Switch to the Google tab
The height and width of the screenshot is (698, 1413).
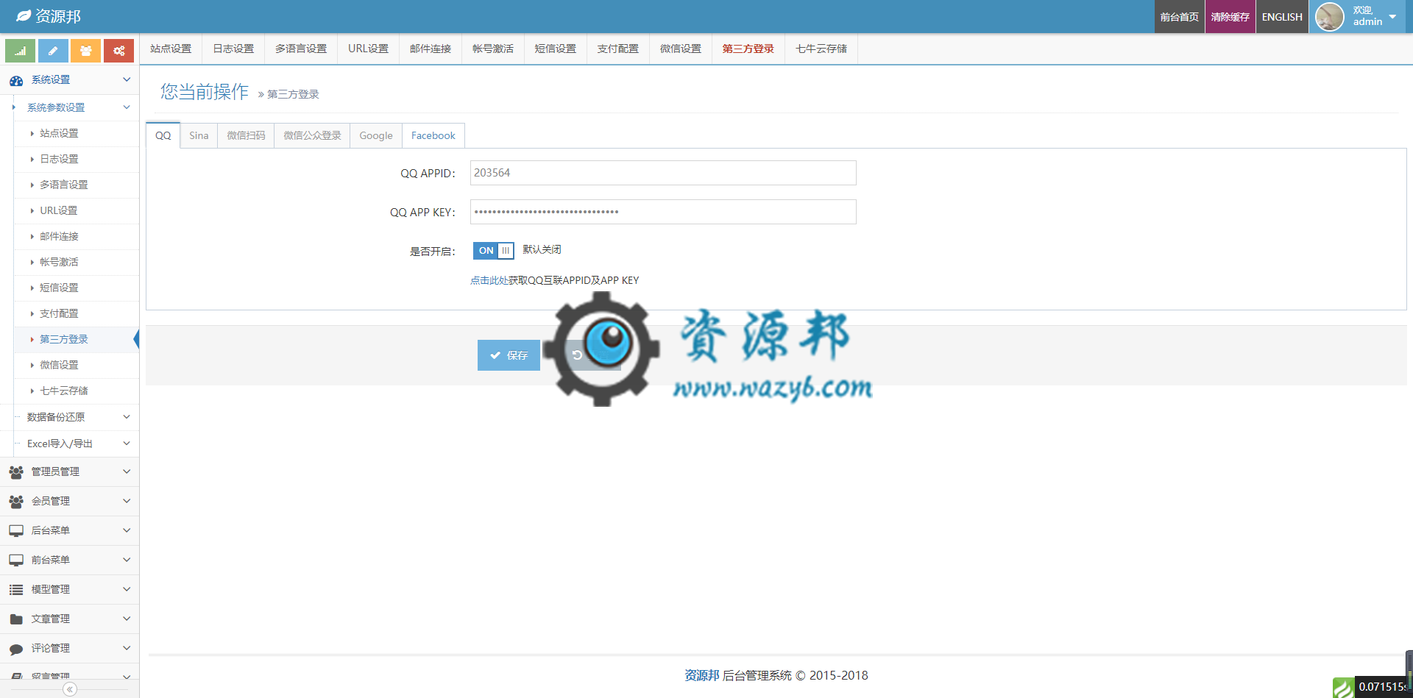(x=376, y=135)
